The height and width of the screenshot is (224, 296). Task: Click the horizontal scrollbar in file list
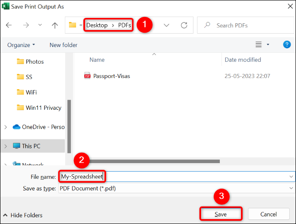(x=154, y=161)
